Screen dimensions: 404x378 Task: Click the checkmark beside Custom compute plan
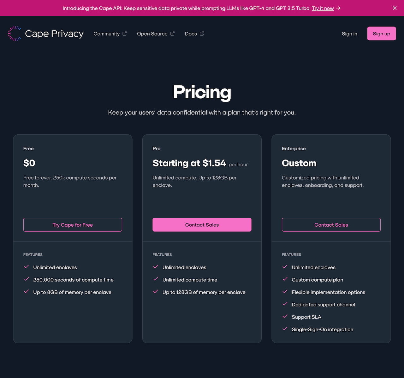point(285,279)
